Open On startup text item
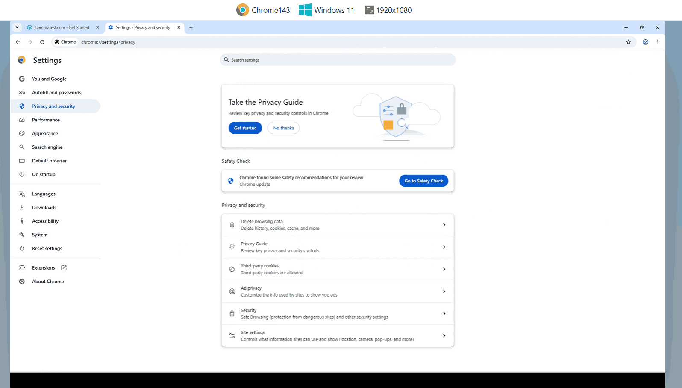This screenshot has width=682, height=388. (44, 175)
